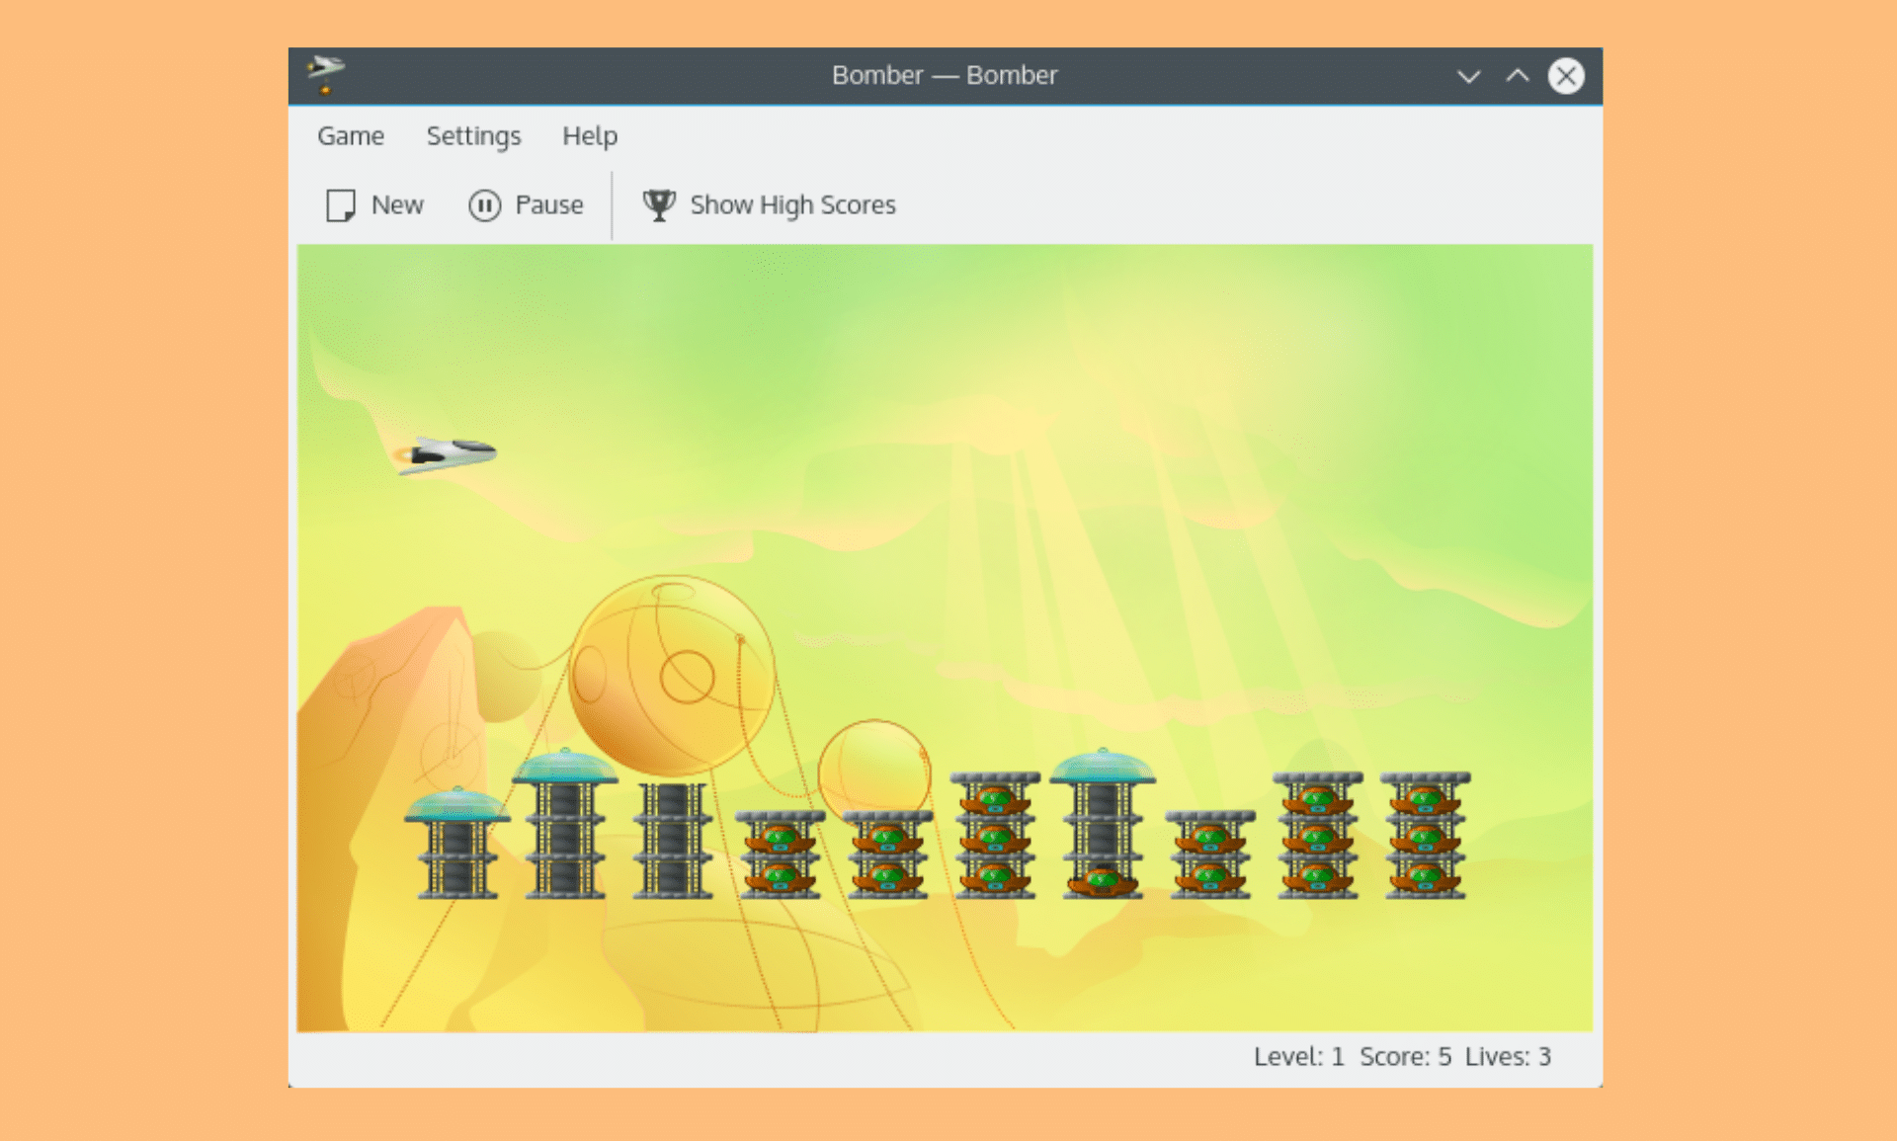Viewport: 1897px width, 1141px height.
Task: Minimize the Bomber window
Action: 1469,76
